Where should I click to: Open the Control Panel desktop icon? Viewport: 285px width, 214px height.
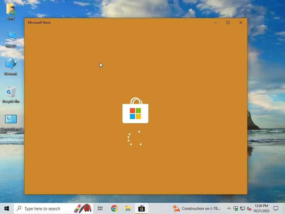pos(11,122)
